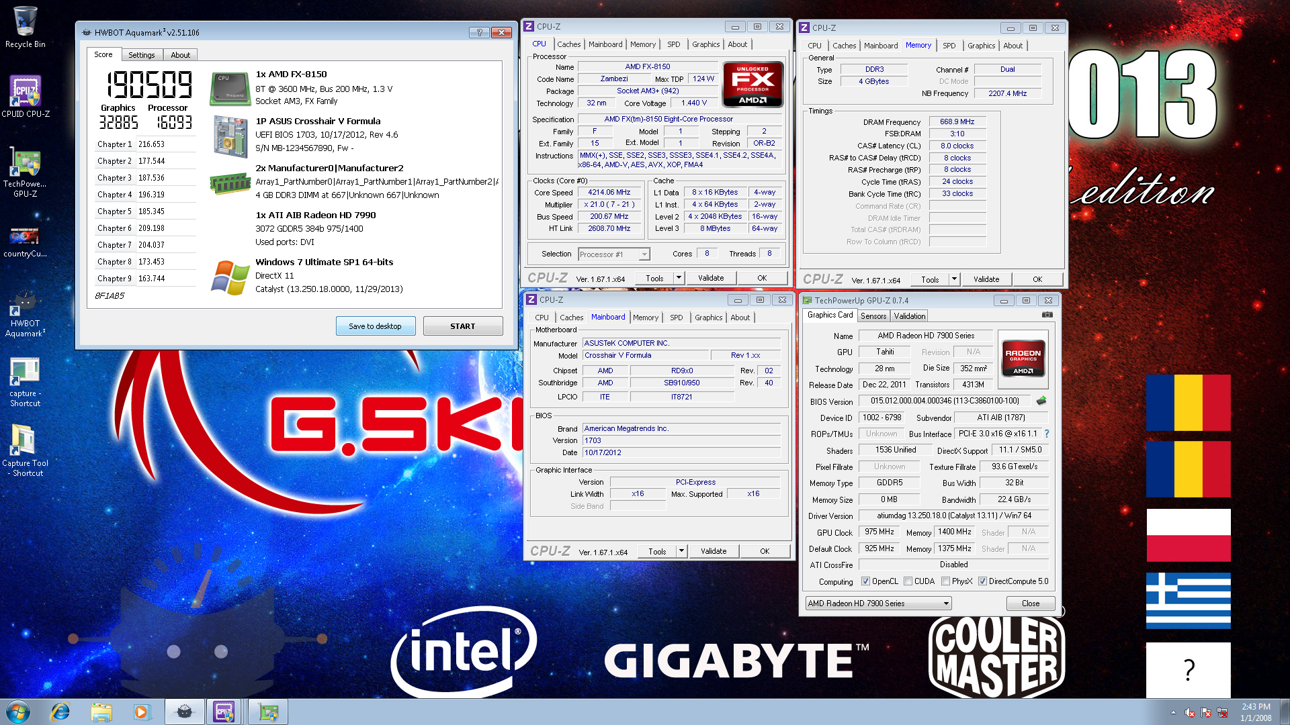The image size is (1290, 725).
Task: Click the total score 190509 in Aquamark
Action: (x=149, y=85)
